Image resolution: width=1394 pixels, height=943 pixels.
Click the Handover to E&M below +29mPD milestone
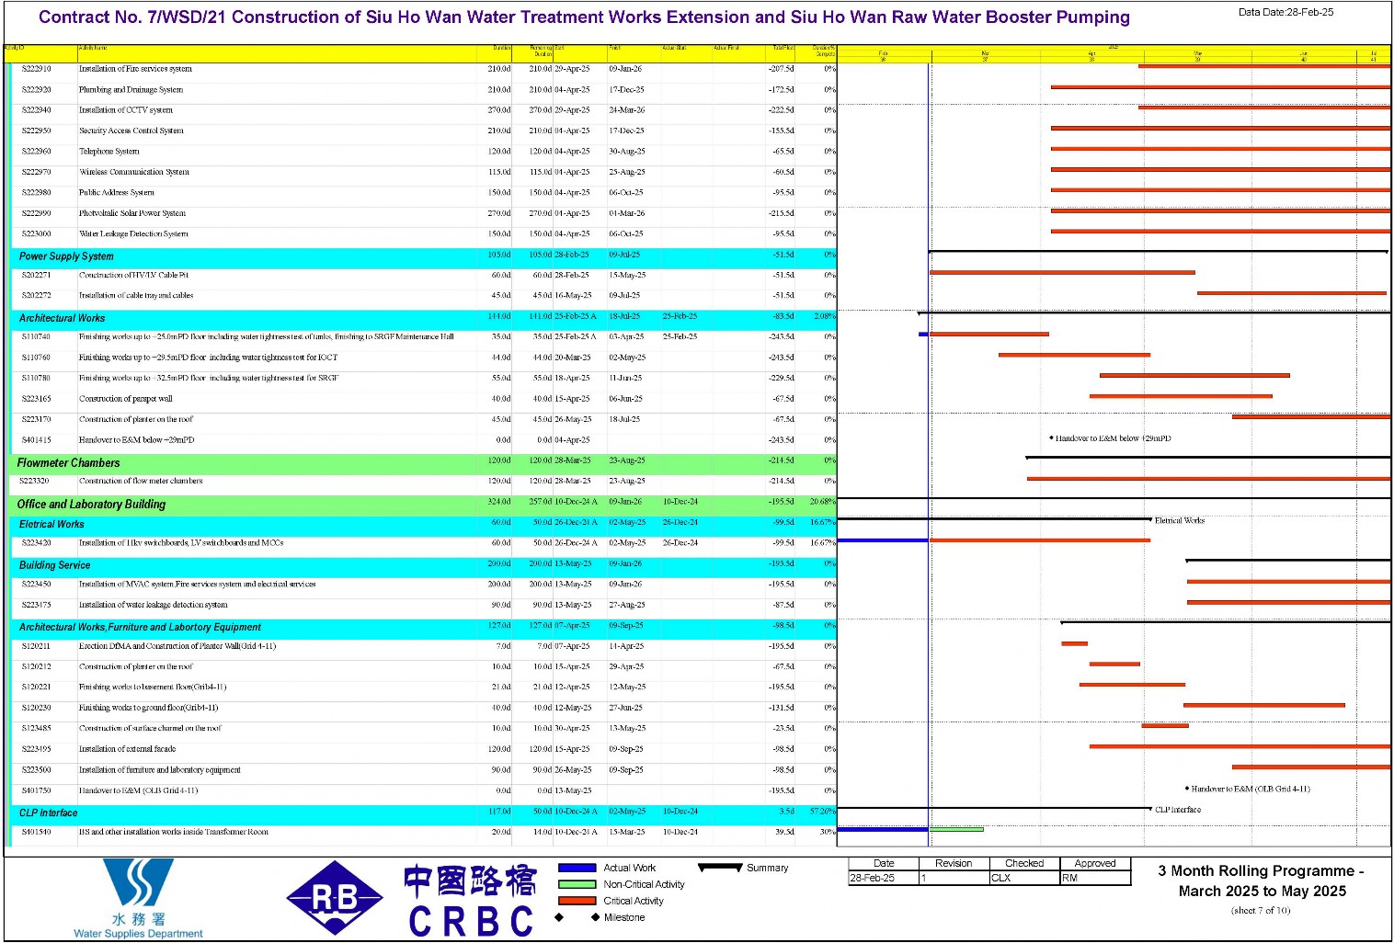click(x=1052, y=438)
